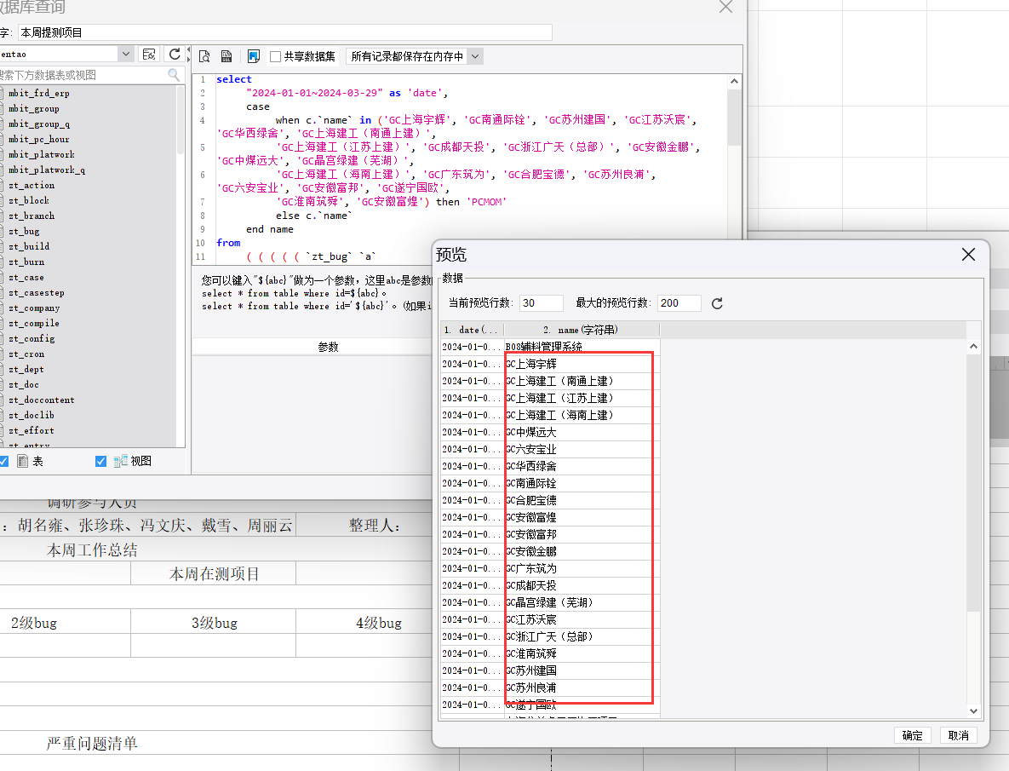
Task: Click worksheet cell 本周在测项目
Action: (214, 573)
